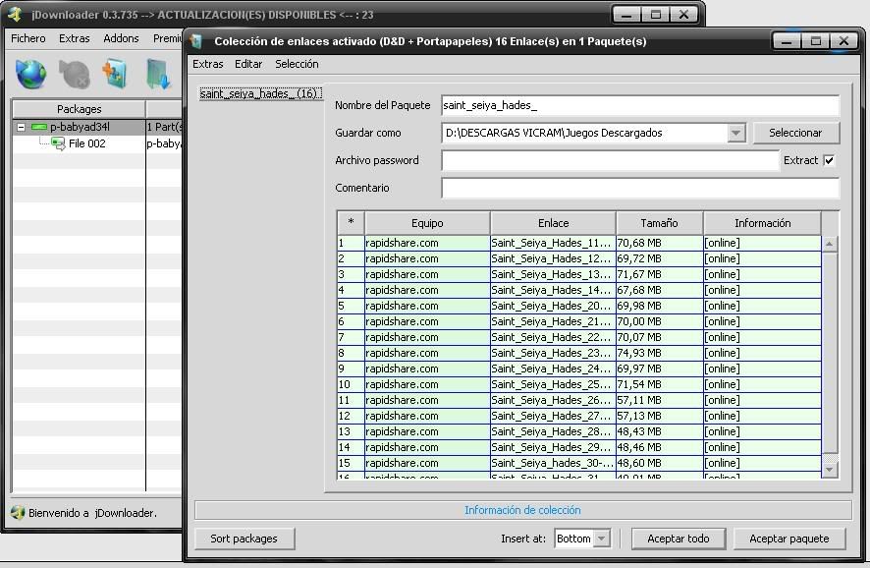This screenshot has height=568, width=870.
Task: Click the Archivo password input field
Action: (x=611, y=160)
